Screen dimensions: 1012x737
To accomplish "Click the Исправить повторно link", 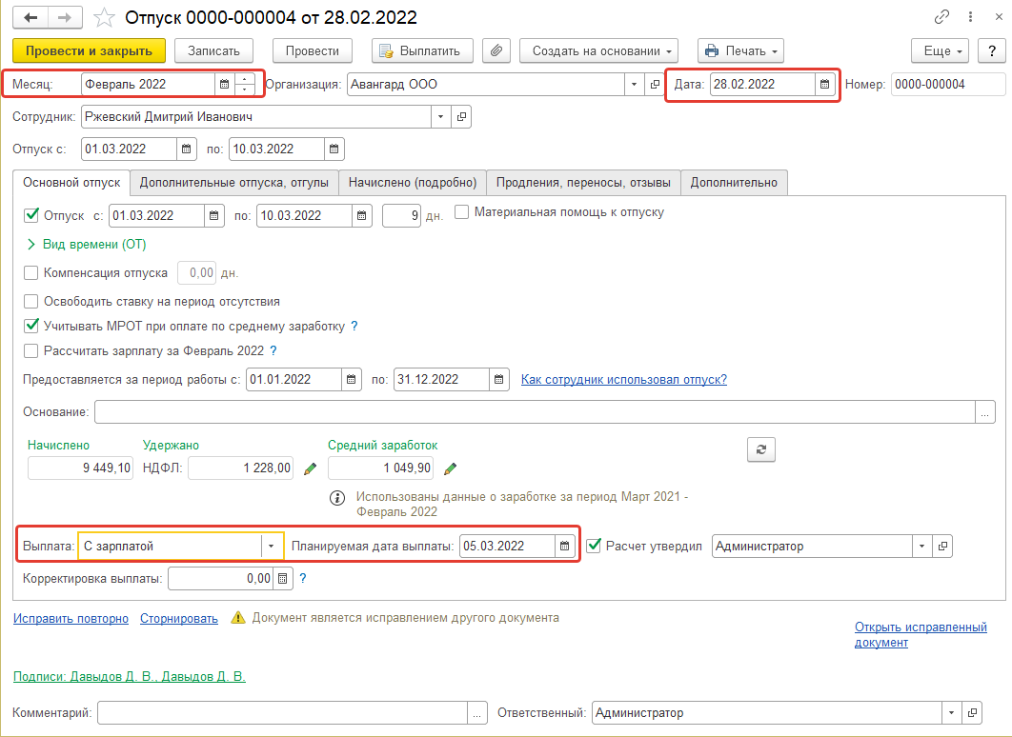I will coord(71,618).
